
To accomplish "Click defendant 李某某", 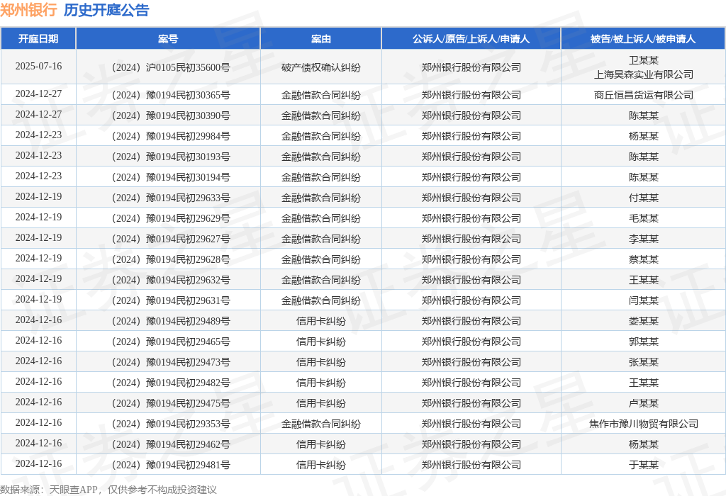I will (644, 239).
